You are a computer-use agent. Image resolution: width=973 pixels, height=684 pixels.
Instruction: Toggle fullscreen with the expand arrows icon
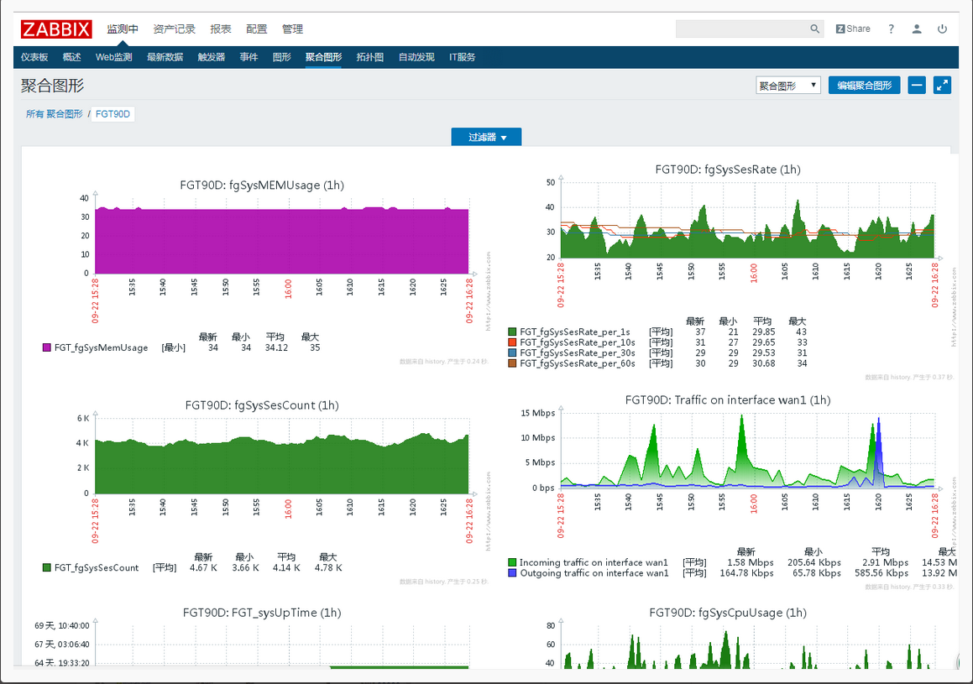coord(942,86)
